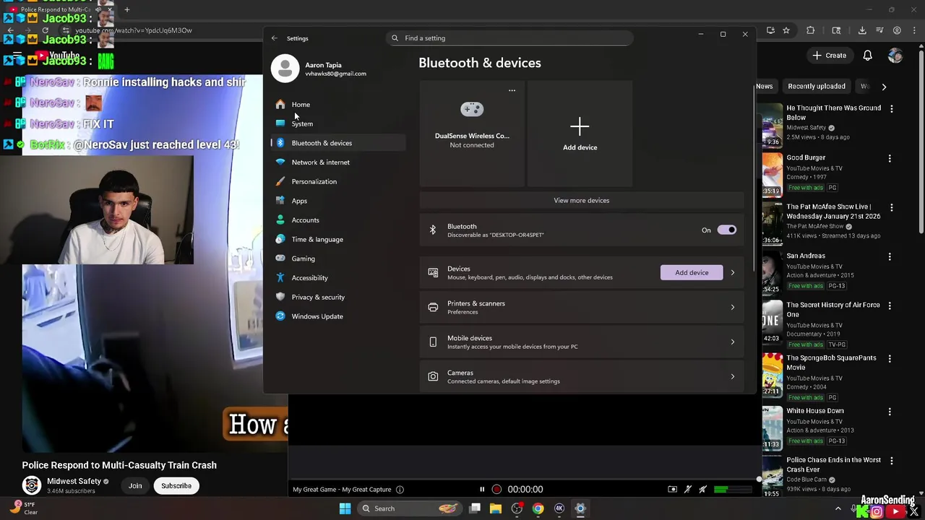Screen dimensions: 925x520
Task: Go to Apps settings
Action: 299,201
